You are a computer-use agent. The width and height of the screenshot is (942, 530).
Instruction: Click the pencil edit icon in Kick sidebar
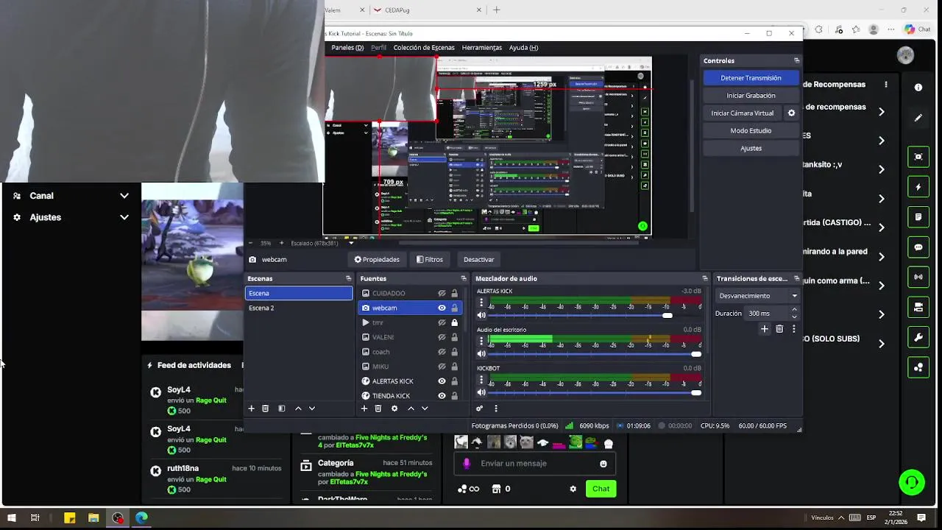point(918,118)
